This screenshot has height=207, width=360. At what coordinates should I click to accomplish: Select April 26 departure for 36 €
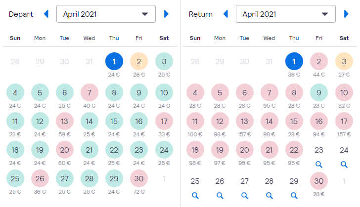(x=40, y=178)
